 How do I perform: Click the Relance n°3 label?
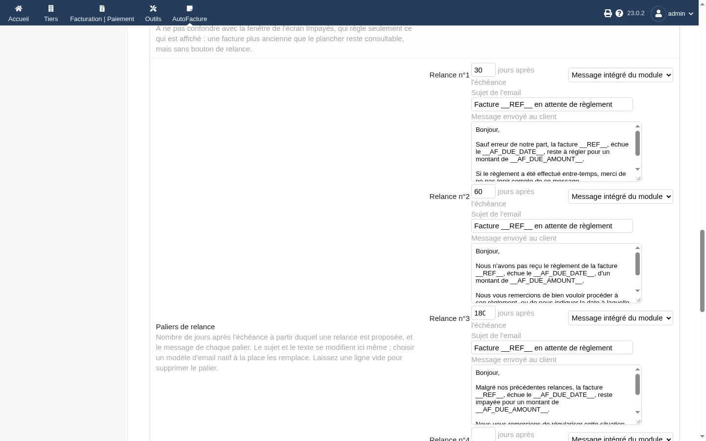click(450, 318)
